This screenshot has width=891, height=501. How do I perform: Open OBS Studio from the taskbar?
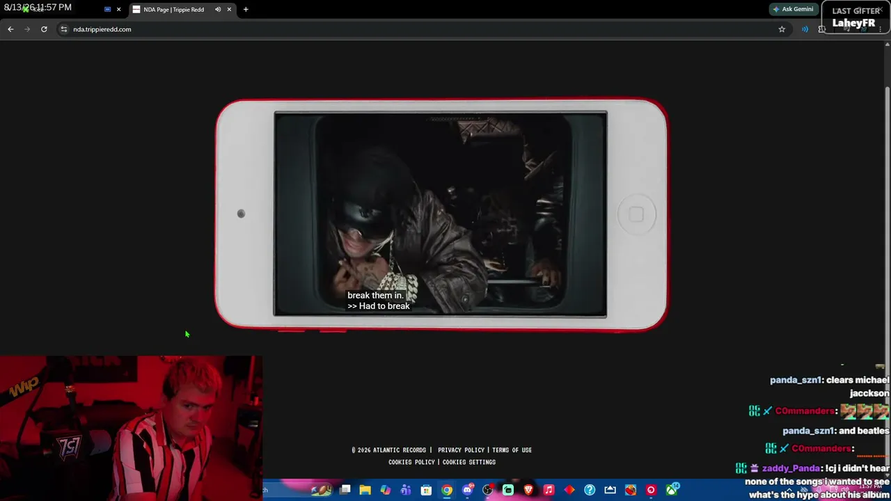(x=488, y=490)
